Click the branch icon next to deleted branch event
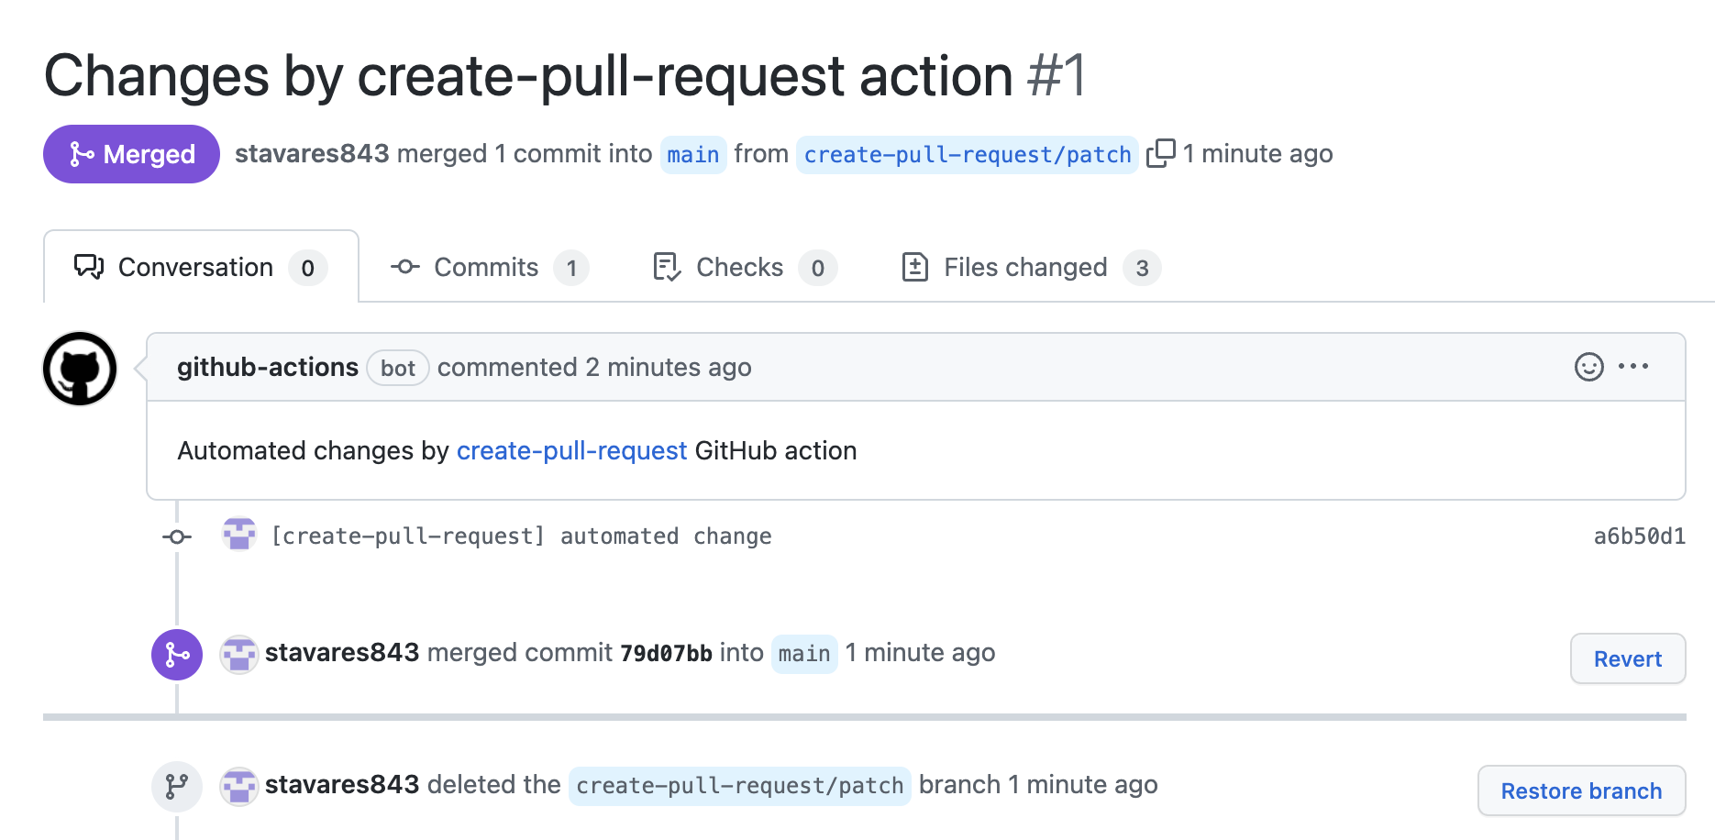 pos(176,786)
